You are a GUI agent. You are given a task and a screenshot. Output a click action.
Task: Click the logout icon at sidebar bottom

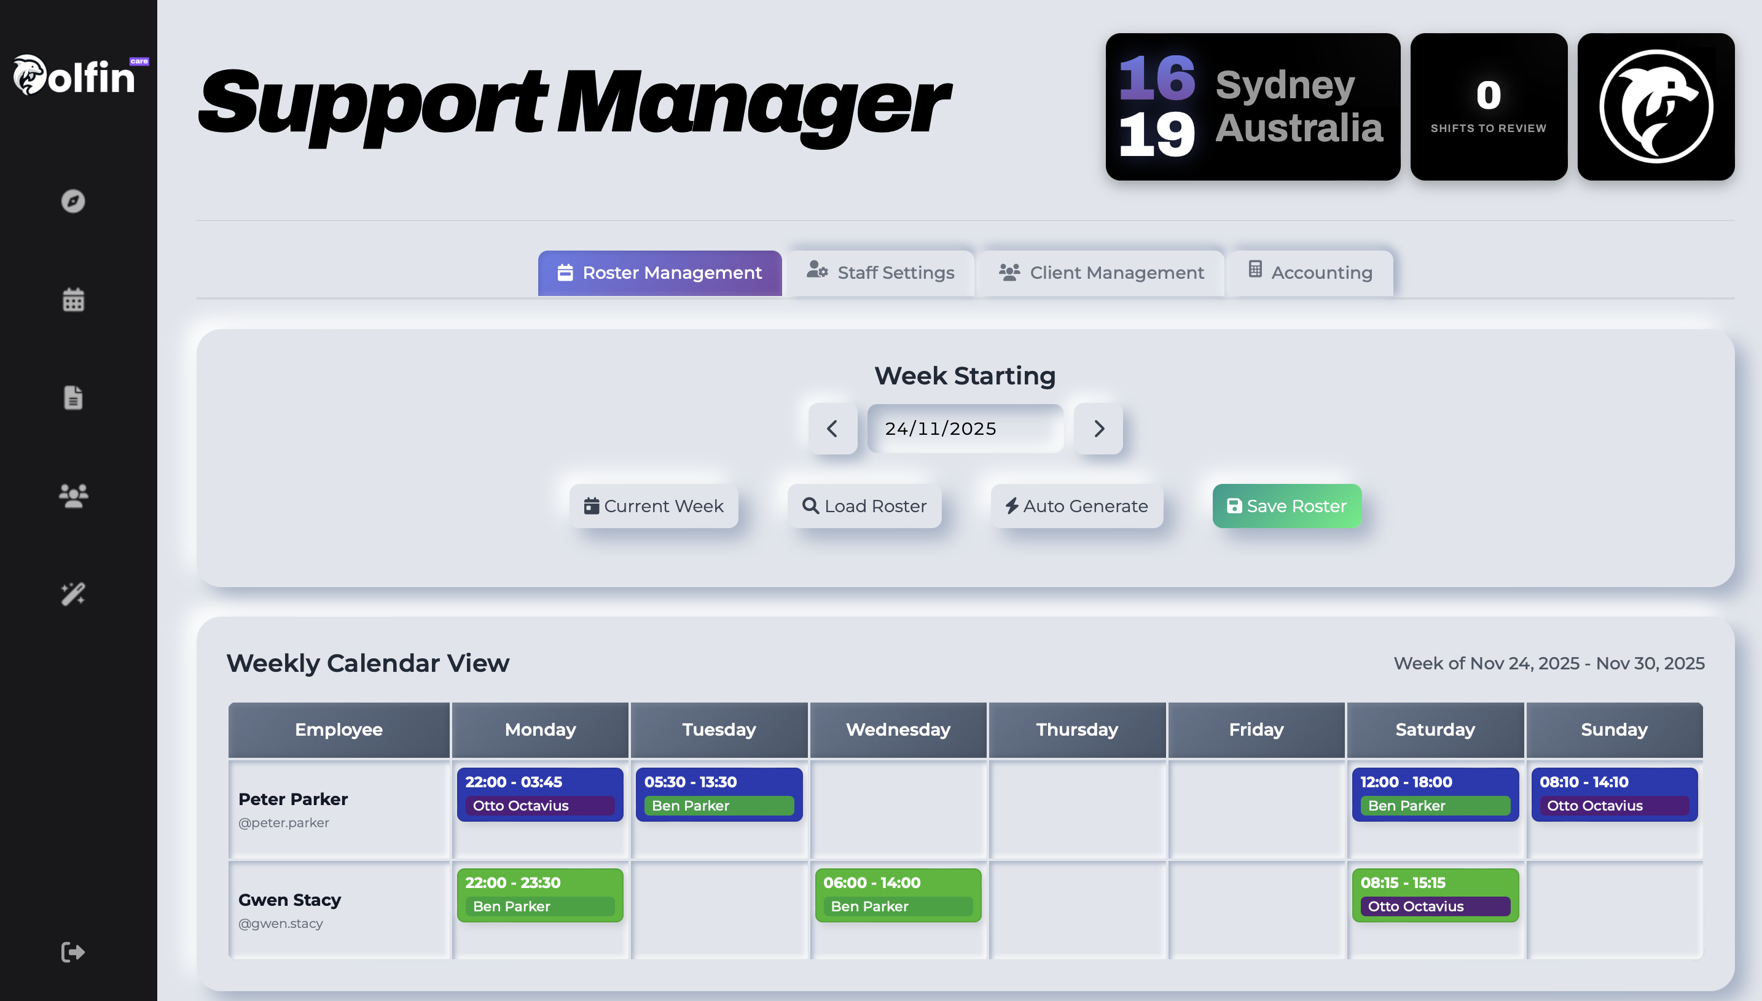(73, 952)
